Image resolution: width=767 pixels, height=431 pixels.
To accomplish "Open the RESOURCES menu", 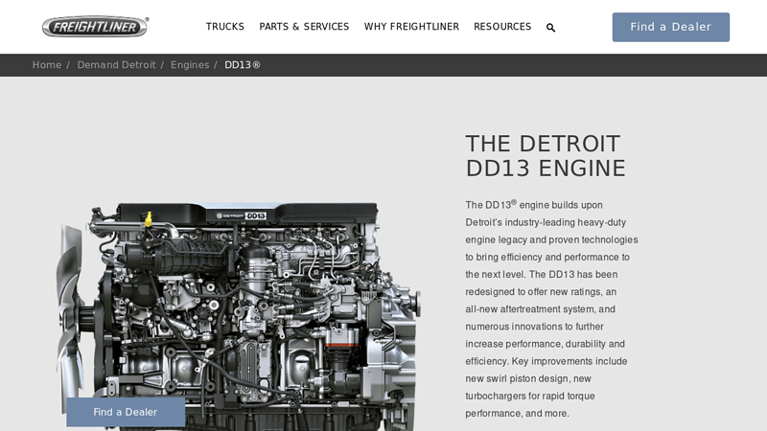I will point(502,27).
